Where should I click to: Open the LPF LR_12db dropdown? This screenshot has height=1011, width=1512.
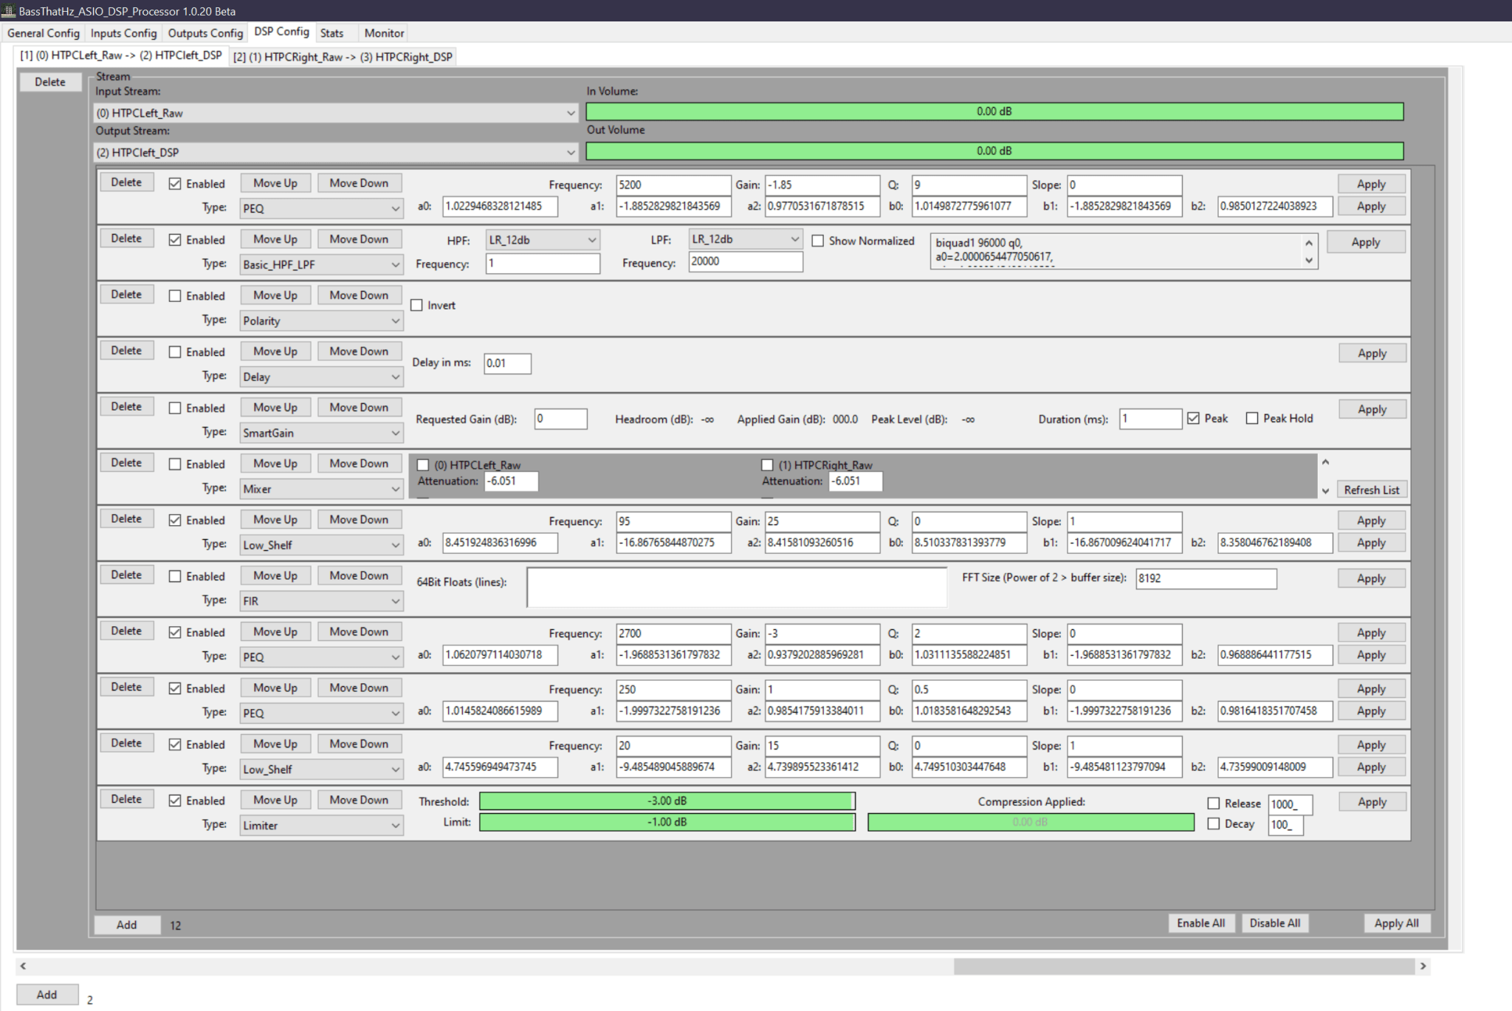[746, 239]
